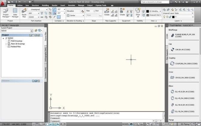Select the Isometric DWG vertical tab
201x126 pixels.
coord(45,73)
